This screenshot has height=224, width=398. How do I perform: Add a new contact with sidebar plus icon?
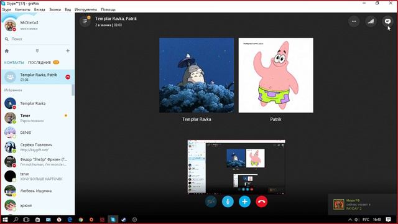click(68, 51)
